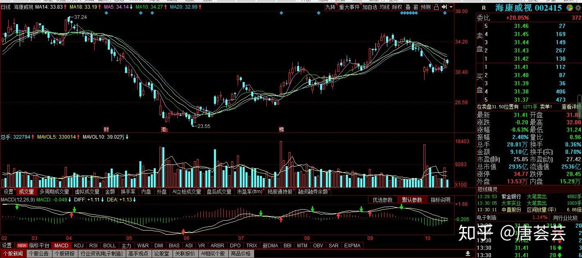Switch to the BIAS indicator
The width and height of the screenshot is (582, 258).
tap(174, 246)
